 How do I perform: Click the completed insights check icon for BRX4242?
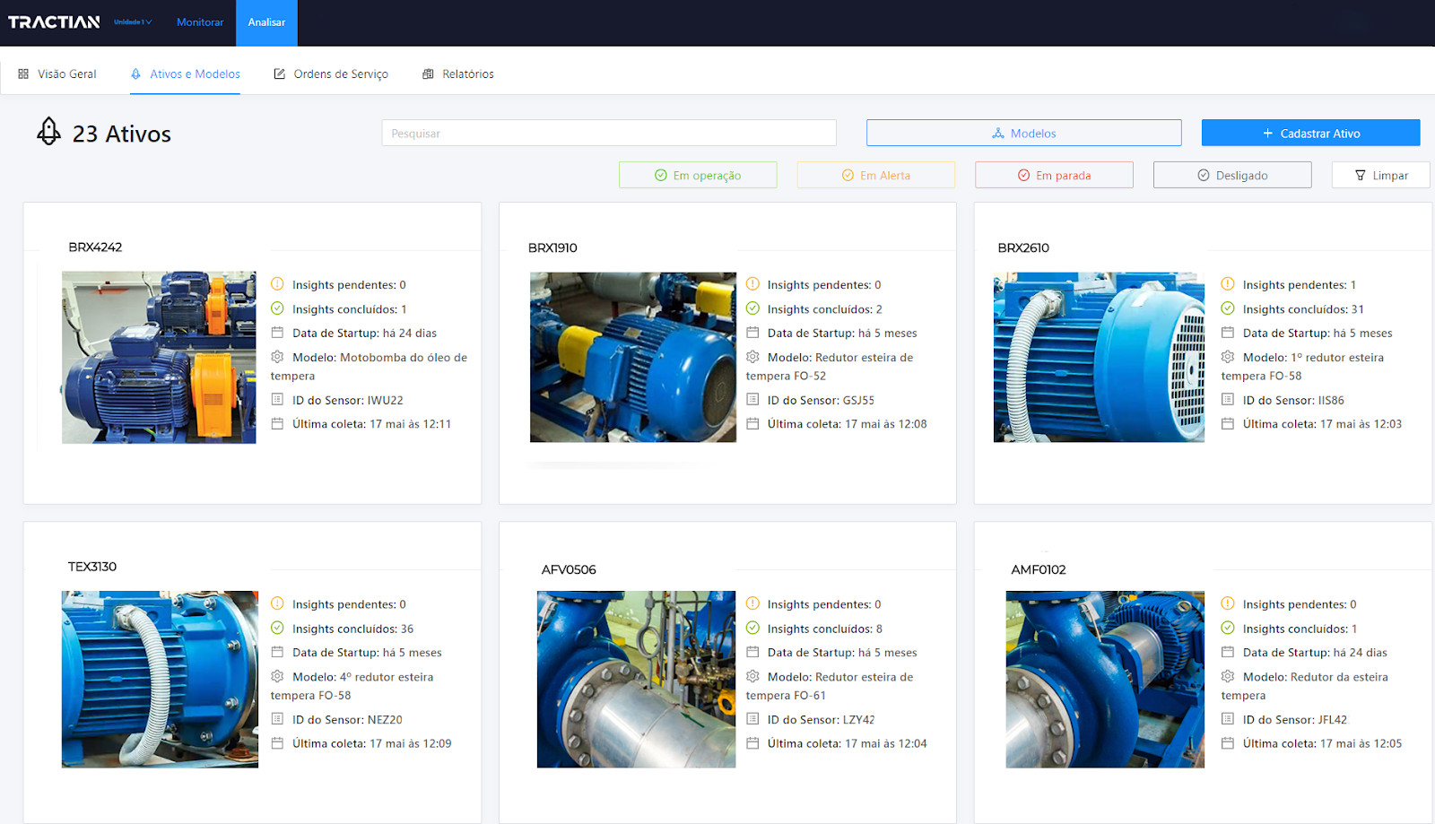(x=277, y=308)
